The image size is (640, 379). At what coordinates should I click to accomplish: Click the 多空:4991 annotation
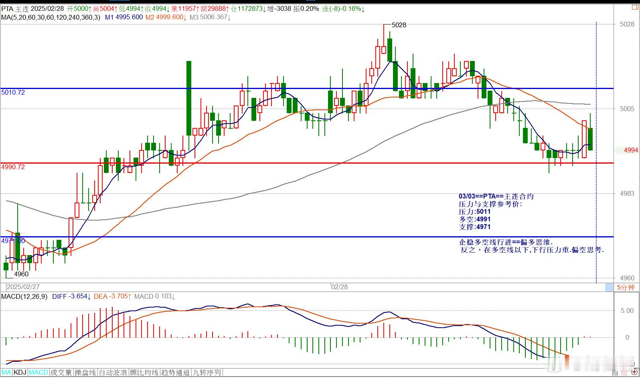[x=475, y=219]
